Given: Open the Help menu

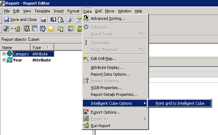Looking at the screenshot, I should click(x=138, y=11).
